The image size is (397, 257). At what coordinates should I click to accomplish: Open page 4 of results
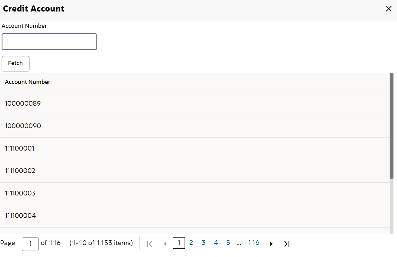pos(216,243)
